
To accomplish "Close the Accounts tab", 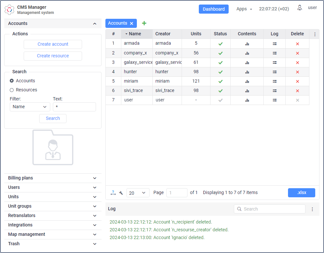I will (x=132, y=24).
